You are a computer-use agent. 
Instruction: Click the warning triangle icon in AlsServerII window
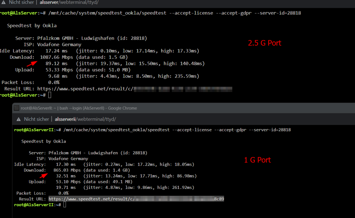click(18, 119)
